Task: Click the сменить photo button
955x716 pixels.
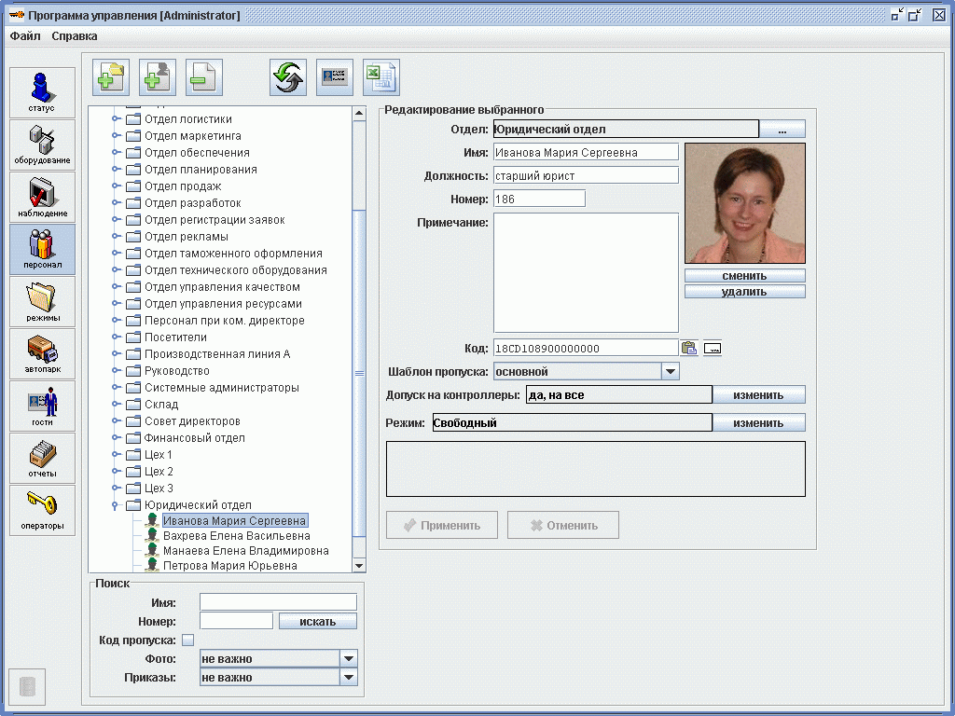Action: (744, 276)
